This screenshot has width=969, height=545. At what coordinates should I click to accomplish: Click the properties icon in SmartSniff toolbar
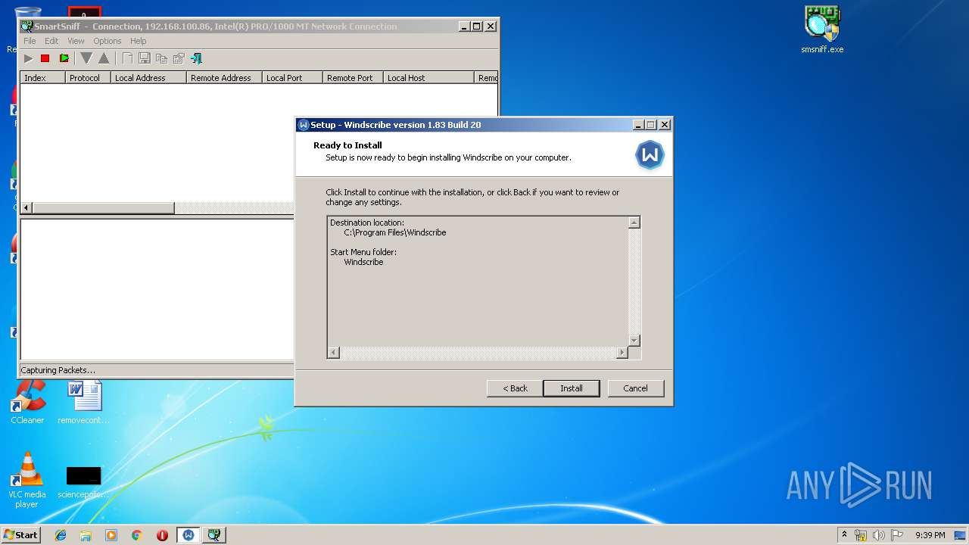point(179,58)
